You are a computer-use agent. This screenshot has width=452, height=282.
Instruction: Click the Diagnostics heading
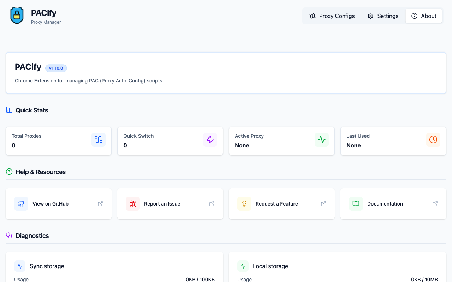click(x=32, y=235)
